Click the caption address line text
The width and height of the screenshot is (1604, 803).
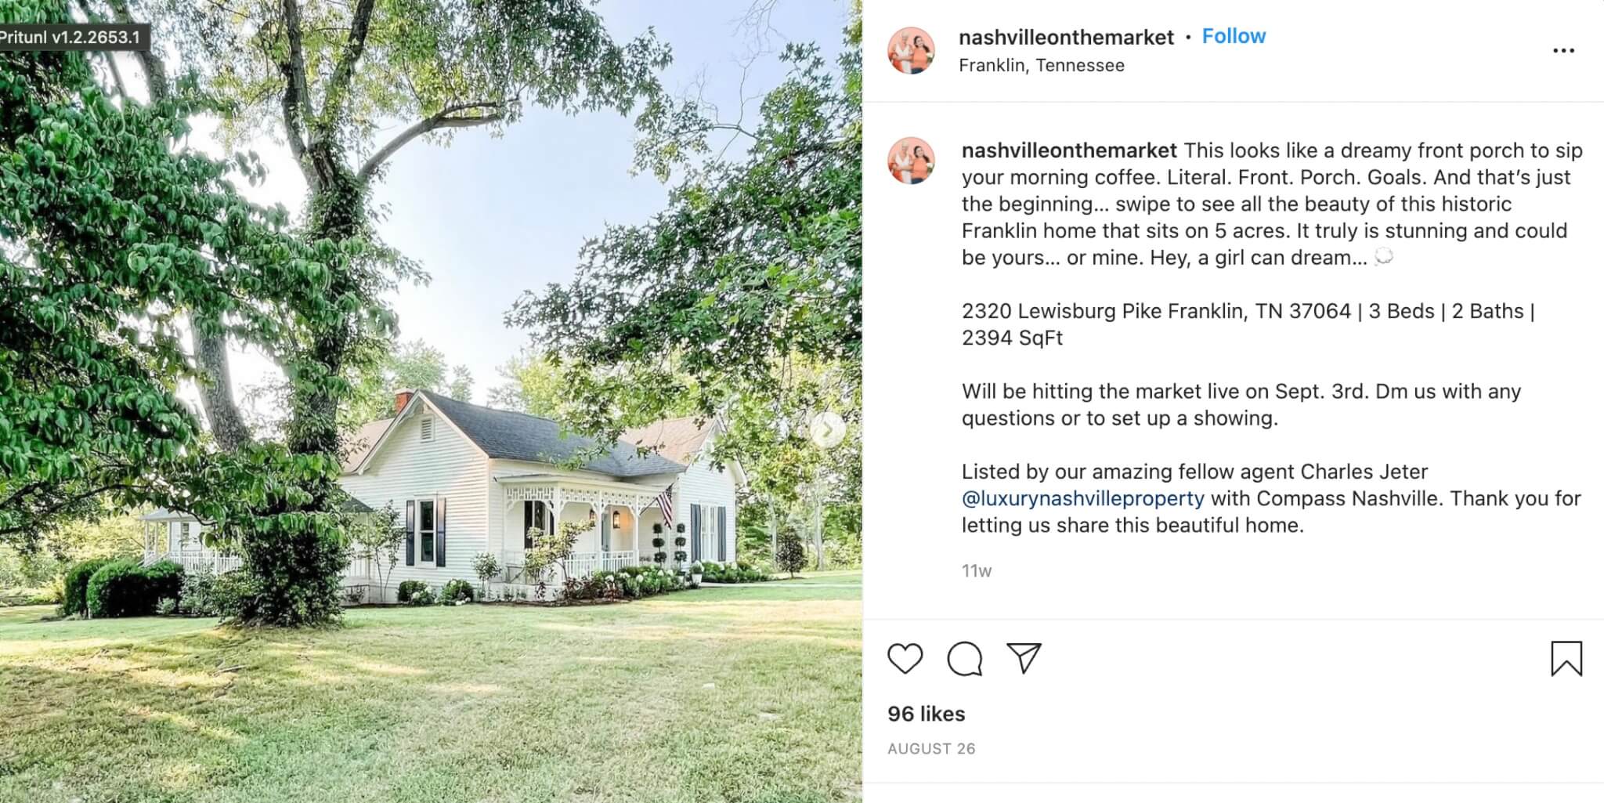[1248, 324]
